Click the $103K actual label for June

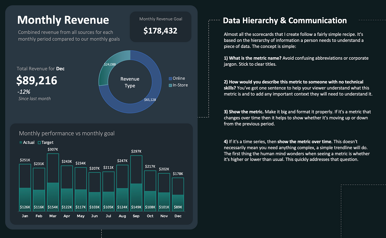pyautogui.click(x=95, y=207)
